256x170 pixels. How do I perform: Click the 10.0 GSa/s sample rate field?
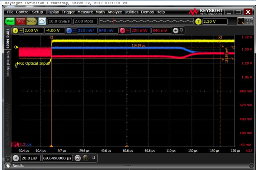(x=59, y=21)
